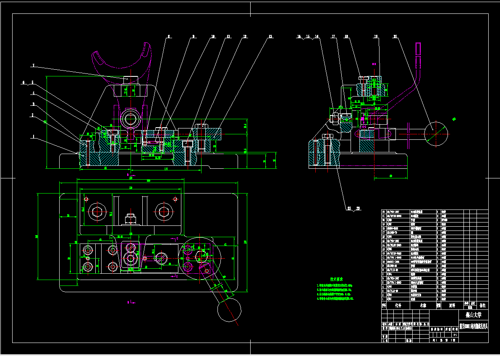Click the 名称 column header in parts list
500x356 pixels.
[423, 305]
